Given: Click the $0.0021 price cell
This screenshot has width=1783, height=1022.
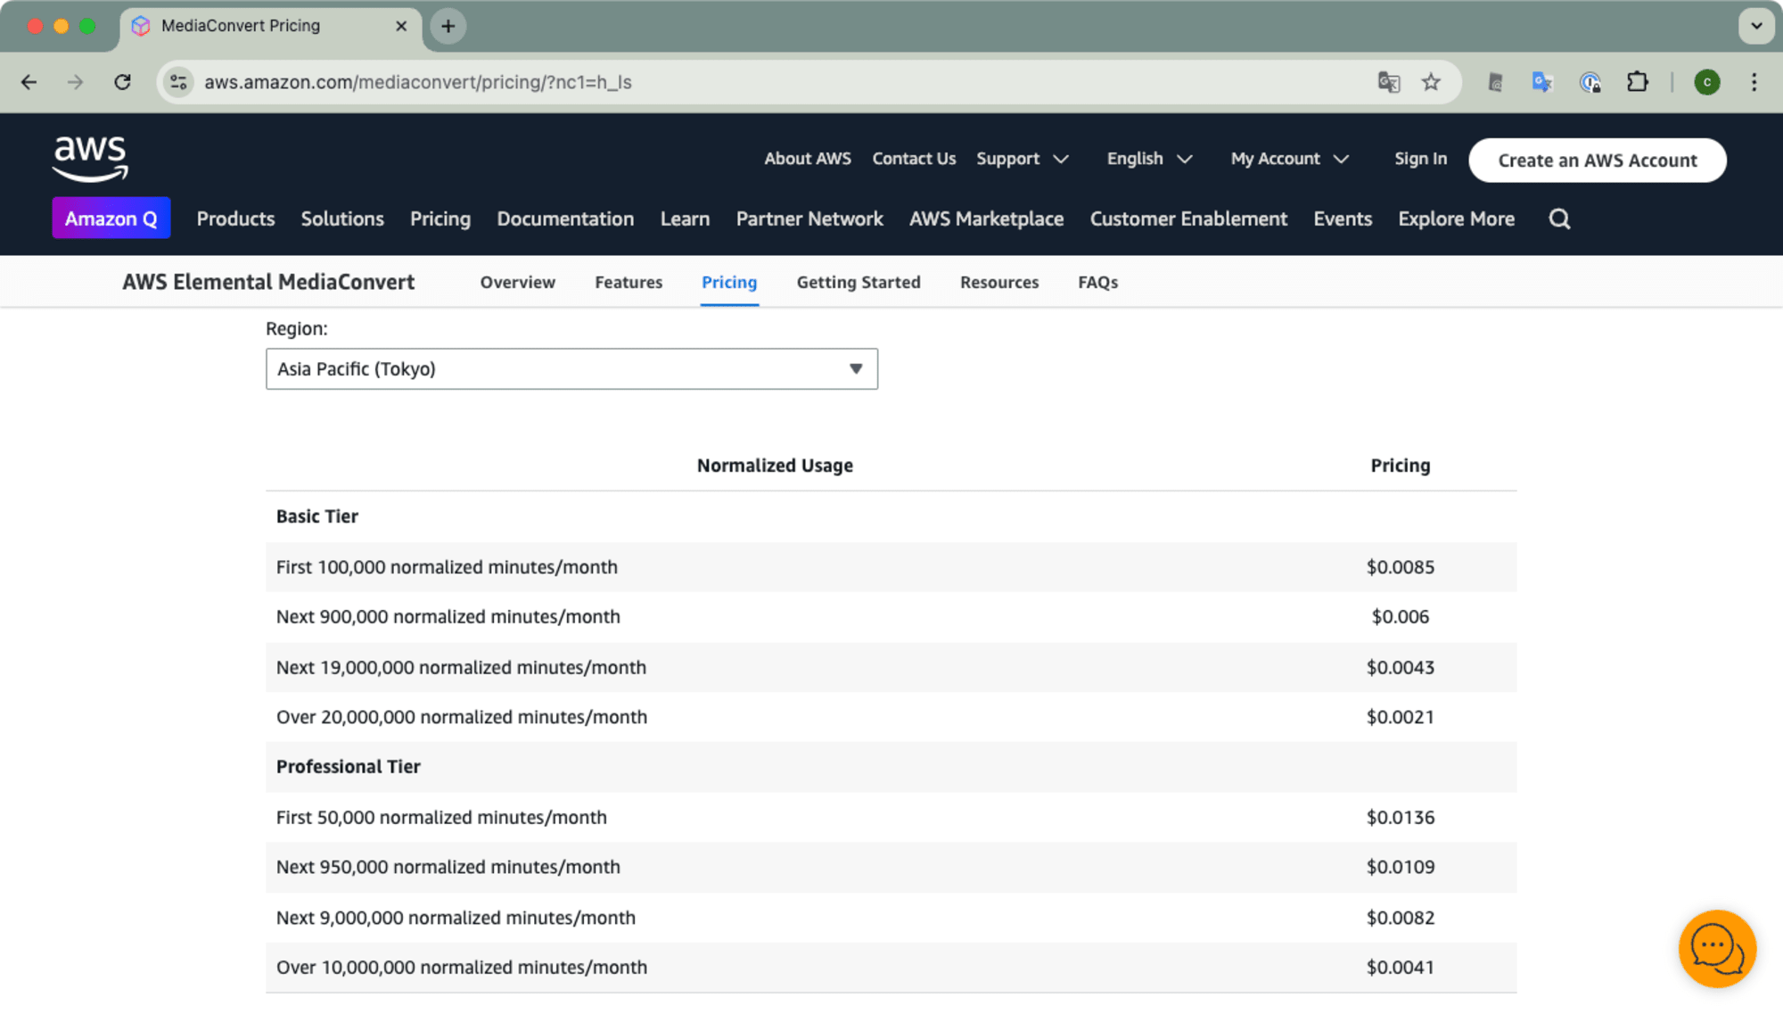Looking at the screenshot, I should [x=1400, y=718].
